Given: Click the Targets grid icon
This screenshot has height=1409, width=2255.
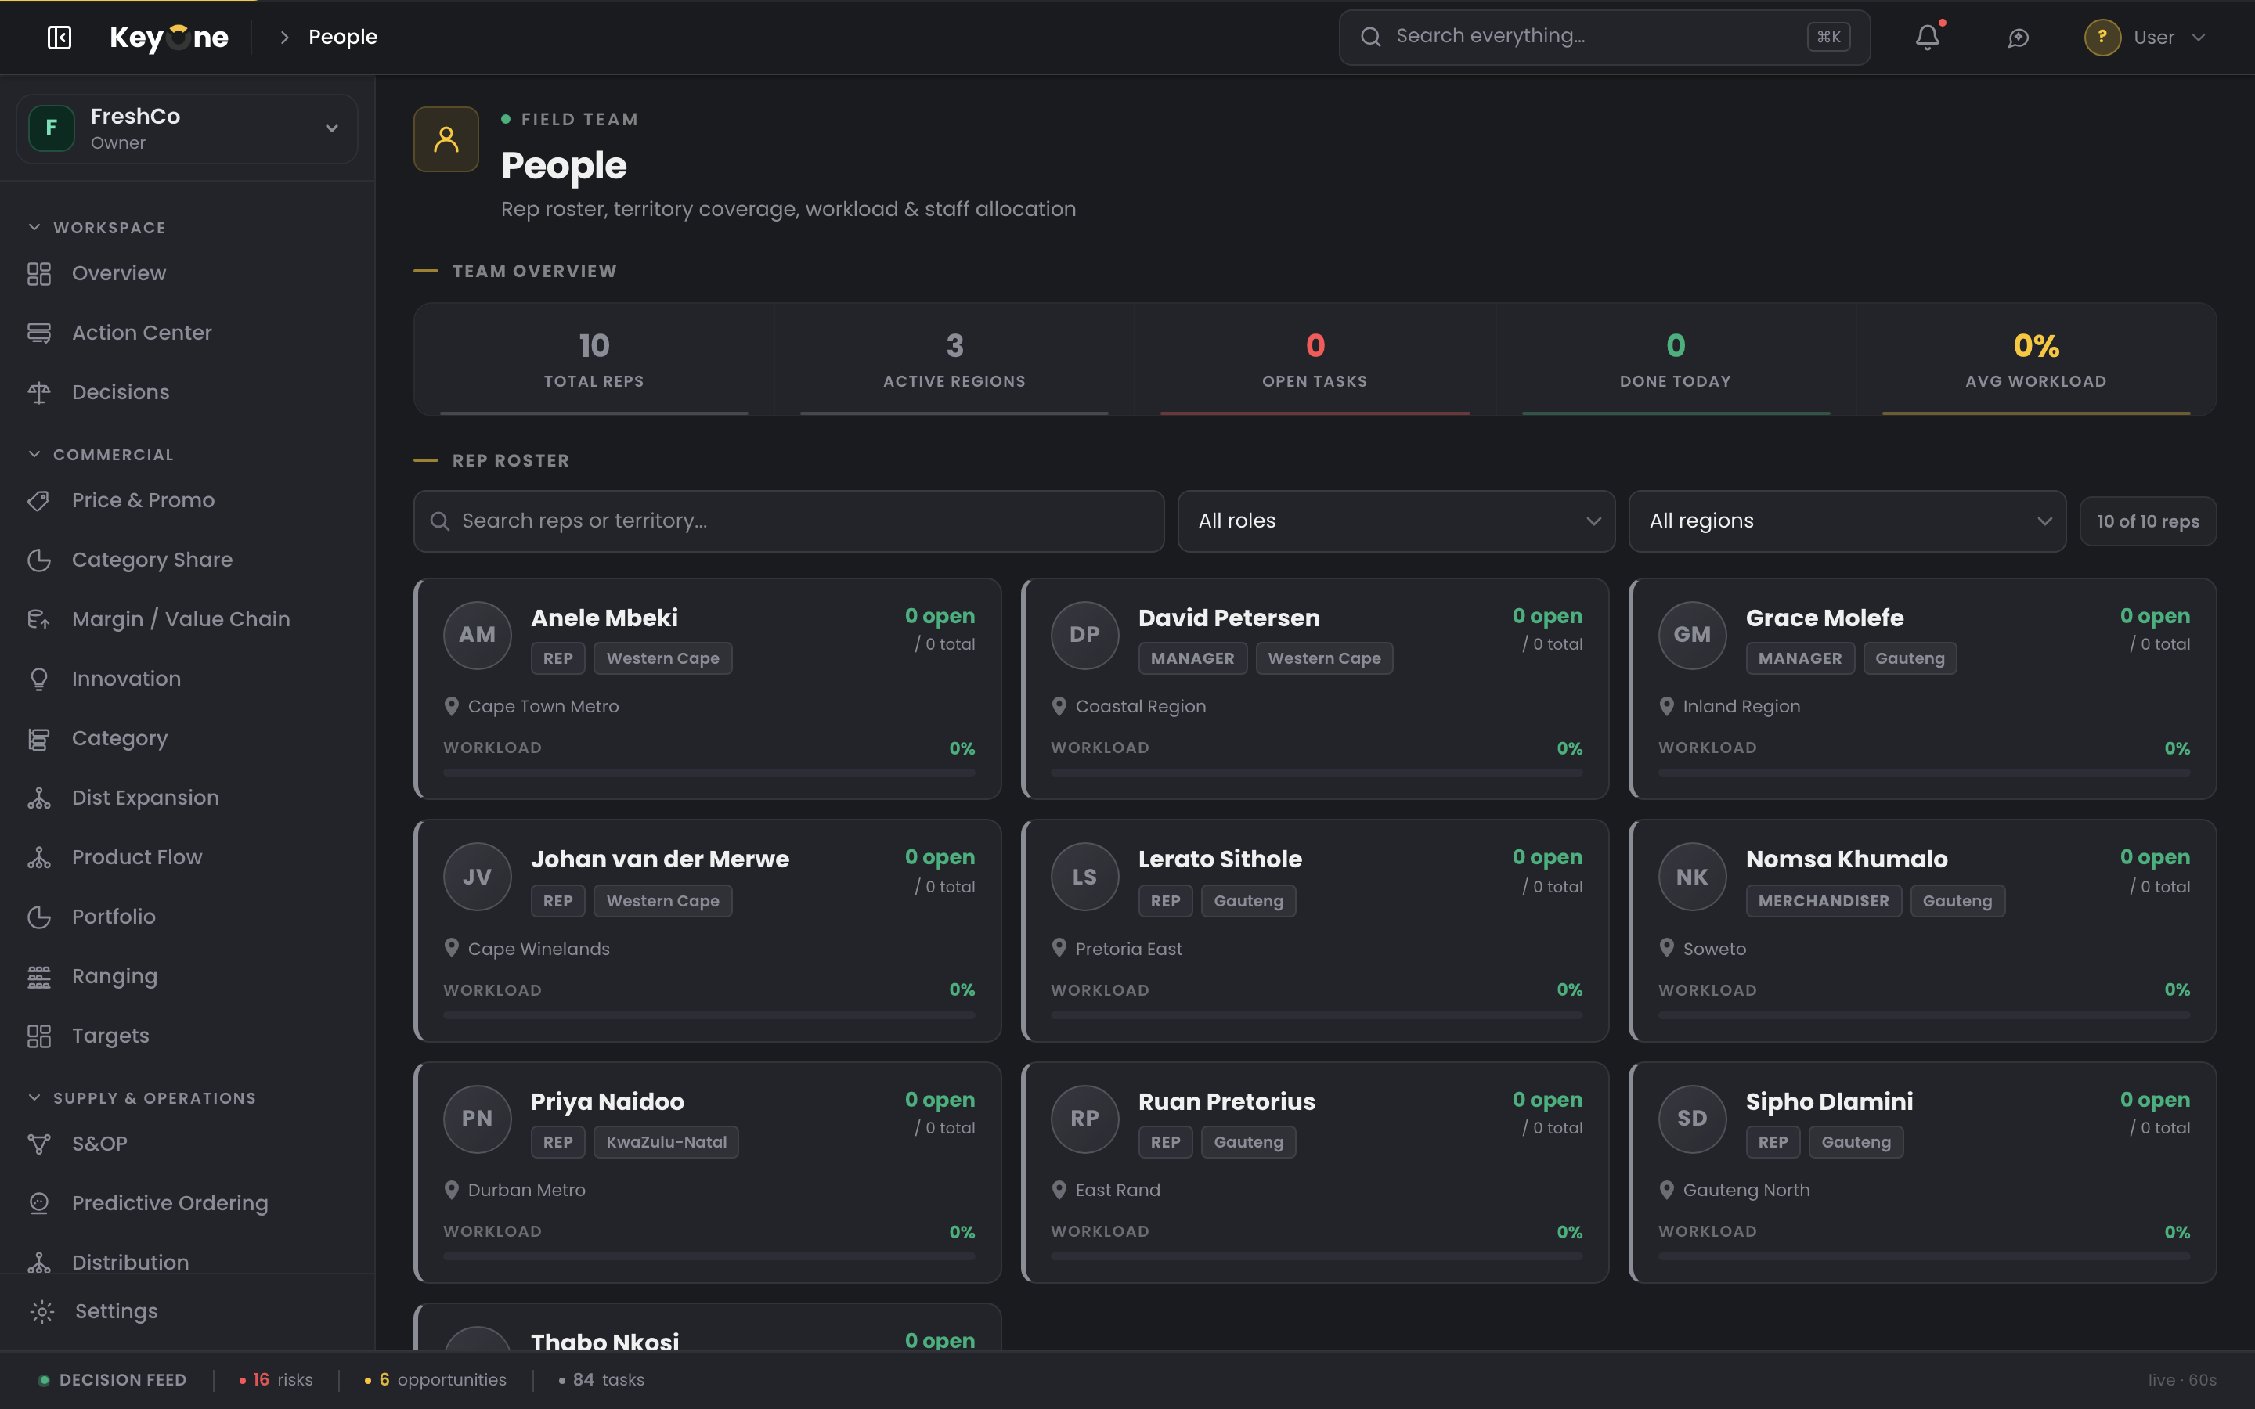Looking at the screenshot, I should pyautogui.click(x=39, y=1036).
